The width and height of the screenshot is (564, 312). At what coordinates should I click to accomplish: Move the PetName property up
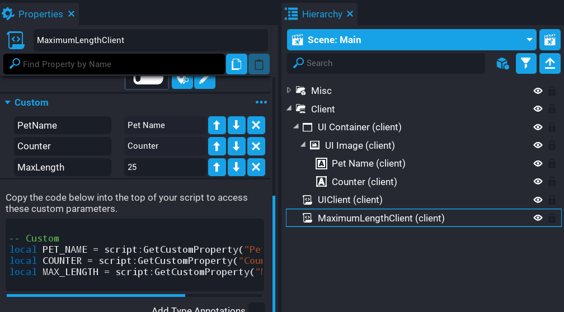click(217, 125)
